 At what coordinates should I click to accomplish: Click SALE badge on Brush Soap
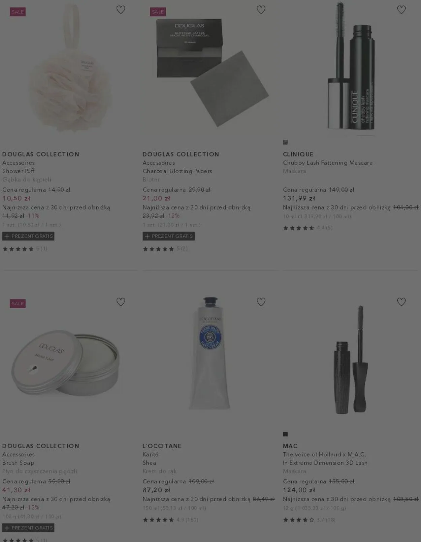click(x=18, y=304)
